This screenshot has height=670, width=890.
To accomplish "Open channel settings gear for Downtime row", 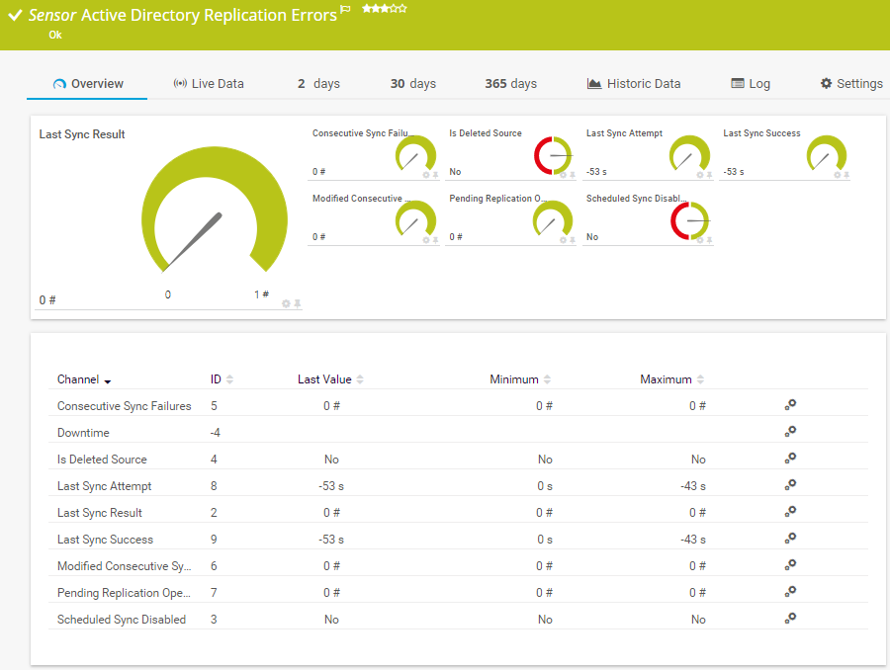I will point(790,432).
